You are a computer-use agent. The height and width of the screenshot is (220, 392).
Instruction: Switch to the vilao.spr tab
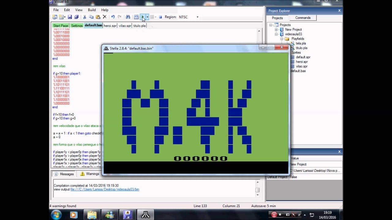point(125,26)
